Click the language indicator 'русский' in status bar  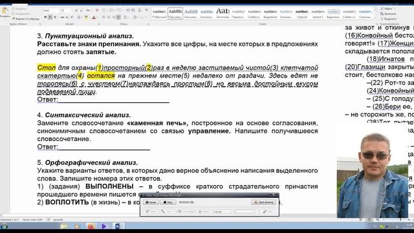(x=58, y=219)
